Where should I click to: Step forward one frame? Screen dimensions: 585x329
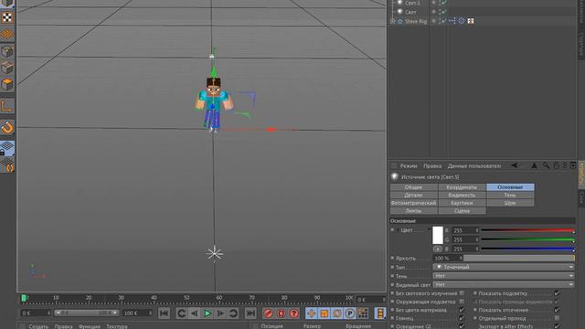pos(220,313)
